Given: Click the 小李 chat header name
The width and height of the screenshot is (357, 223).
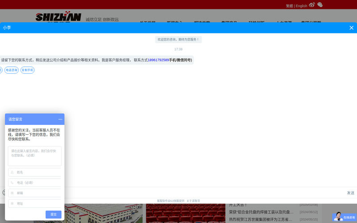Looking at the screenshot, I should pyautogui.click(x=7, y=28).
